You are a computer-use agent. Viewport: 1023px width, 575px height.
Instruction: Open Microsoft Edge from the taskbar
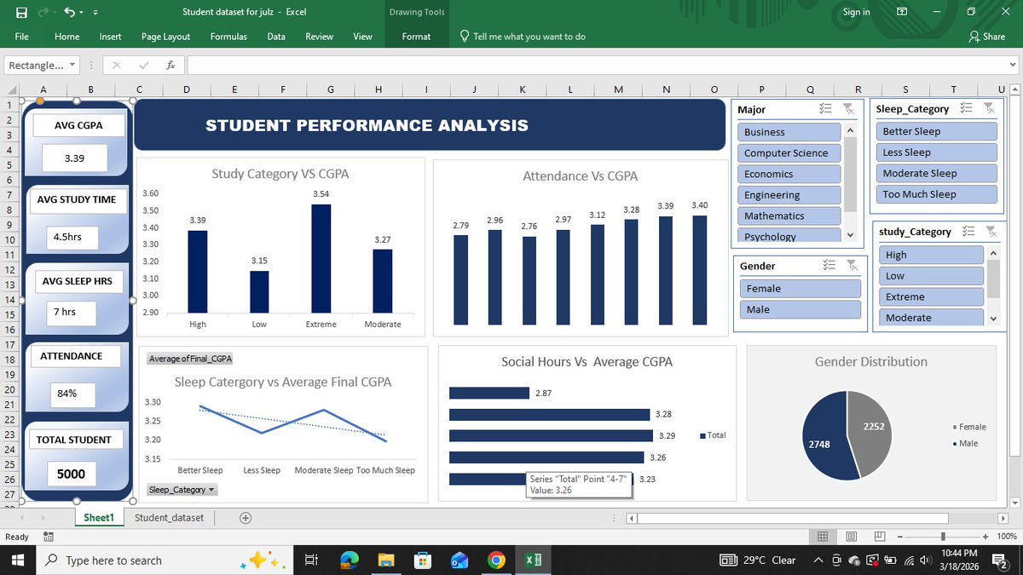(350, 561)
